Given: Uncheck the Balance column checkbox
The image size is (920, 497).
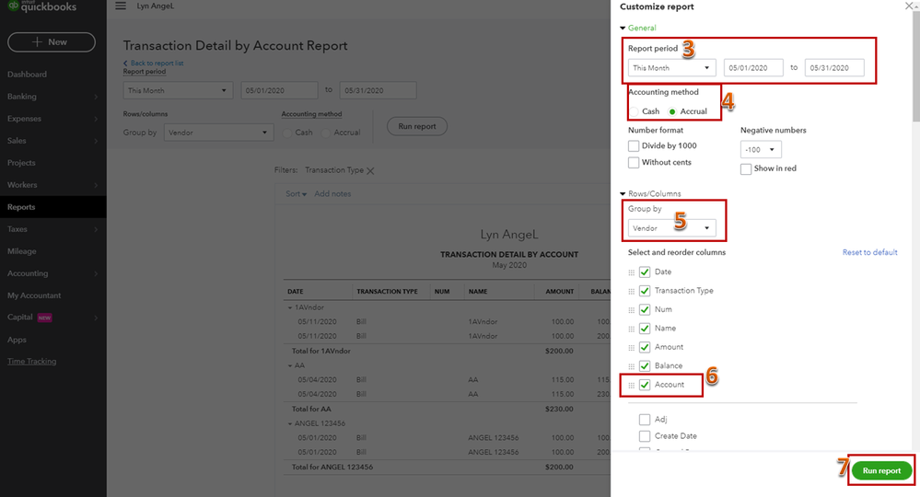Looking at the screenshot, I should coord(645,365).
